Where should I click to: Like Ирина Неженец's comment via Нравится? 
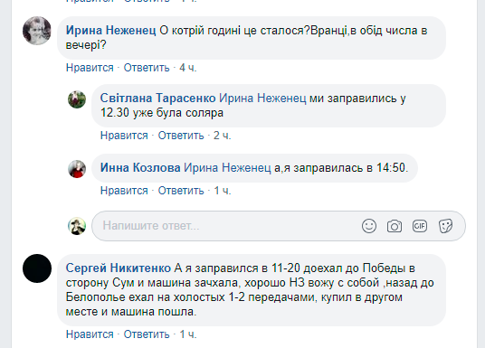tap(90, 68)
